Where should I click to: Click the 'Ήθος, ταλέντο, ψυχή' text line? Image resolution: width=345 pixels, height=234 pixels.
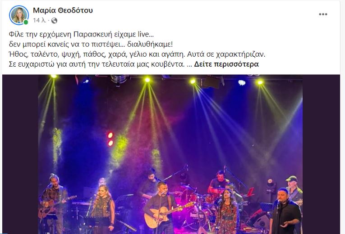tap(137, 54)
